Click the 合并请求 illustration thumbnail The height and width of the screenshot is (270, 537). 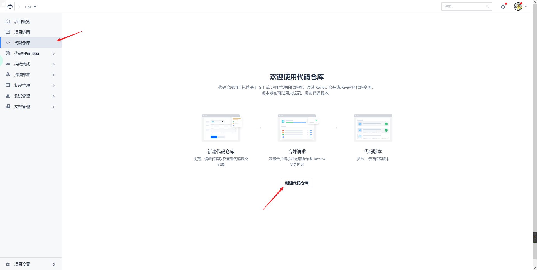(x=297, y=128)
